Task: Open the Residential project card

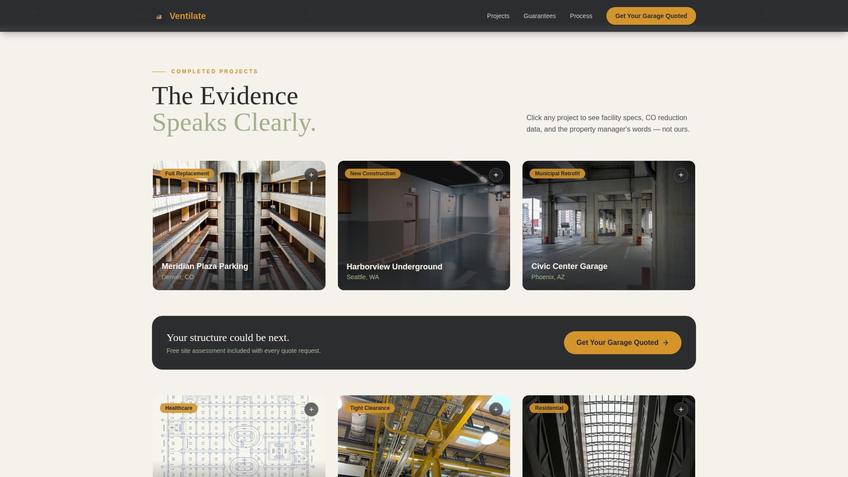Action: pos(609,436)
